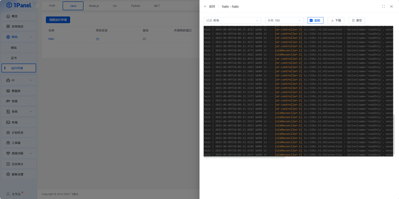This screenshot has width=399, height=199.
Task: Collapse the sidebar with the arrow button
Action: [37, 5]
